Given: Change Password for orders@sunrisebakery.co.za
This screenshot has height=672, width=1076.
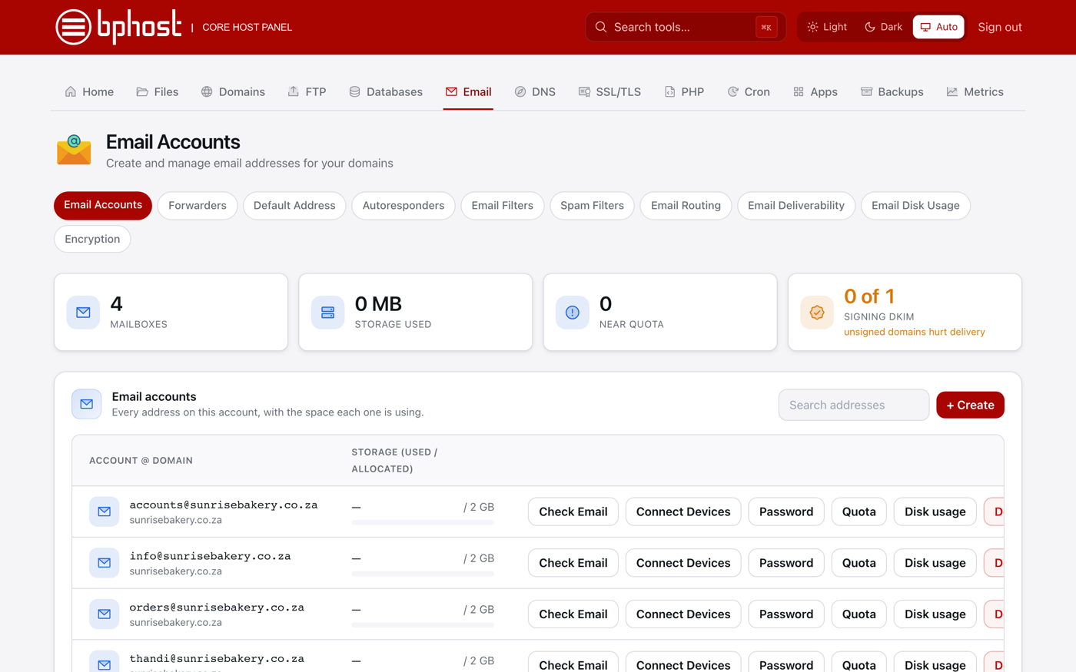Looking at the screenshot, I should pyautogui.click(x=786, y=614).
